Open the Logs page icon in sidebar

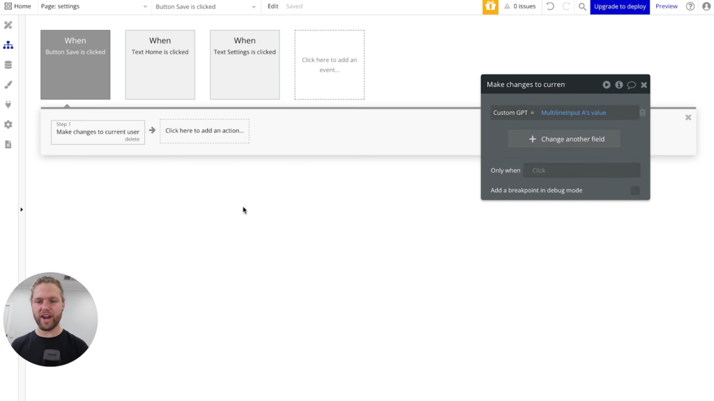[x=9, y=144]
